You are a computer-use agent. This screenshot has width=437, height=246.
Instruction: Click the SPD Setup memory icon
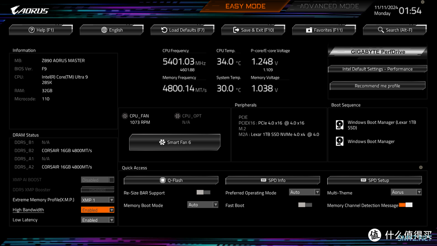pyautogui.click(x=363, y=180)
